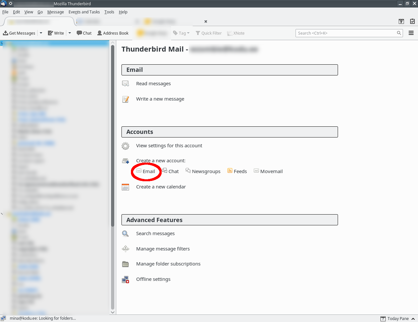This screenshot has height=322, width=418.
Task: Click View settings for this account
Action: (x=169, y=146)
